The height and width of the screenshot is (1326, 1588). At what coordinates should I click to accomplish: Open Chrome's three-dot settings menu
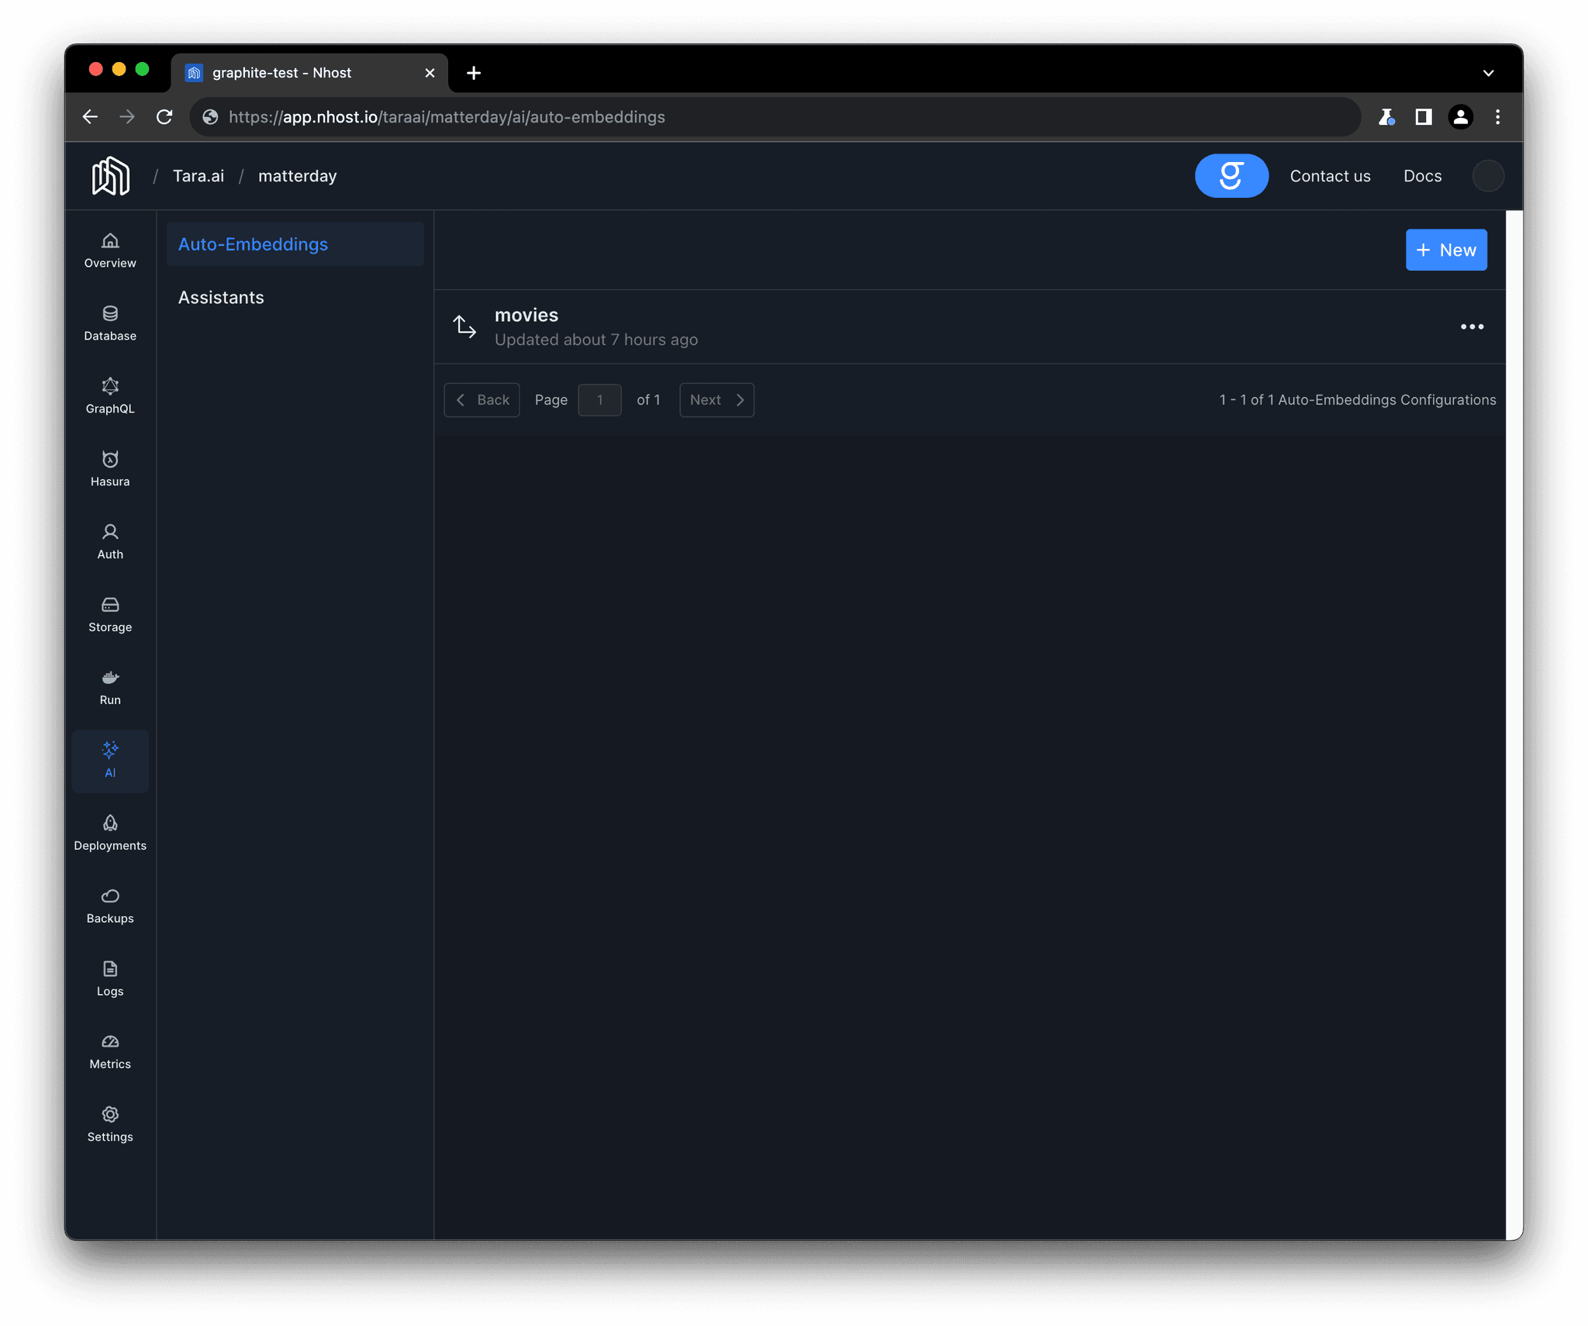[x=1497, y=117]
